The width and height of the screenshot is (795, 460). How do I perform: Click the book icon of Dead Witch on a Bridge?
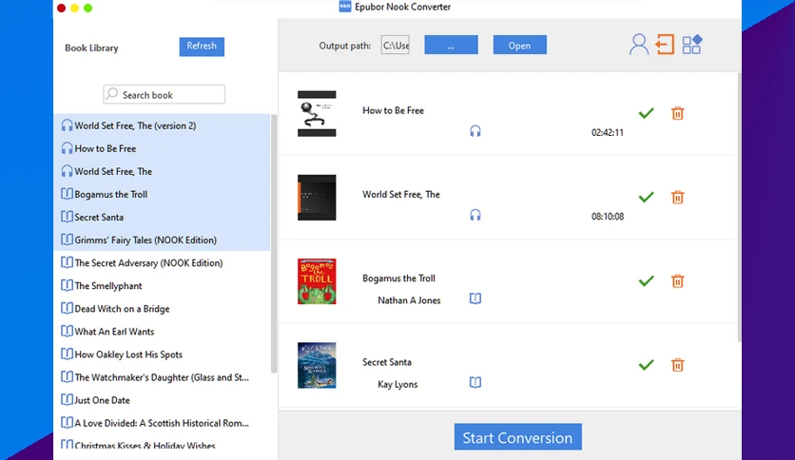67,308
